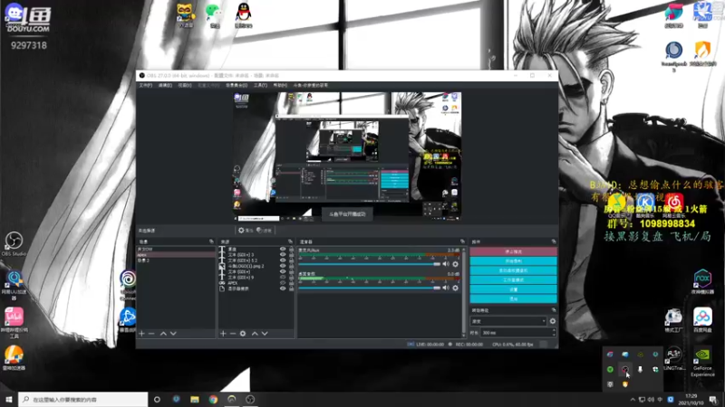Remove selected source with minus icon
This screenshot has height=407, width=725.
click(x=233, y=333)
